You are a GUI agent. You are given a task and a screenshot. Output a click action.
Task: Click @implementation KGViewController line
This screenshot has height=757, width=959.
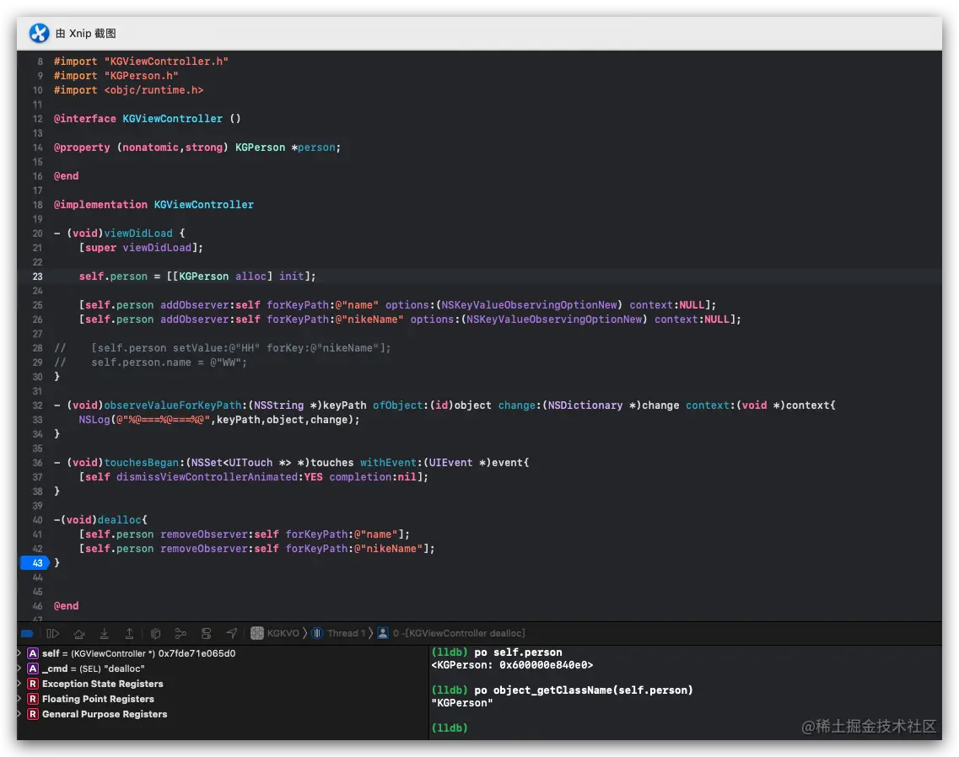click(154, 204)
